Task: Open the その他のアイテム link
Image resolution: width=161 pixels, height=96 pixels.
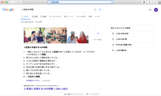Action: tap(34, 81)
